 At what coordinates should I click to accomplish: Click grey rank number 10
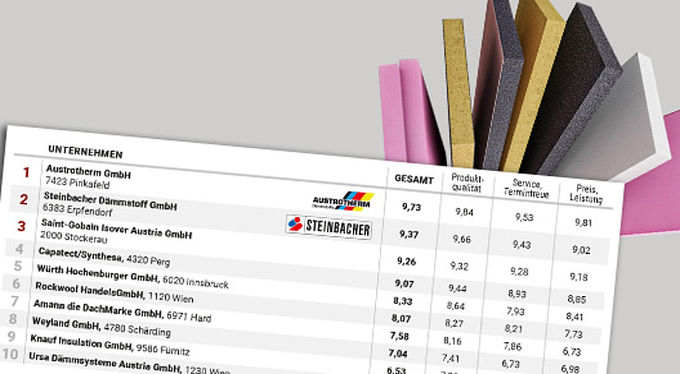pos(10,355)
